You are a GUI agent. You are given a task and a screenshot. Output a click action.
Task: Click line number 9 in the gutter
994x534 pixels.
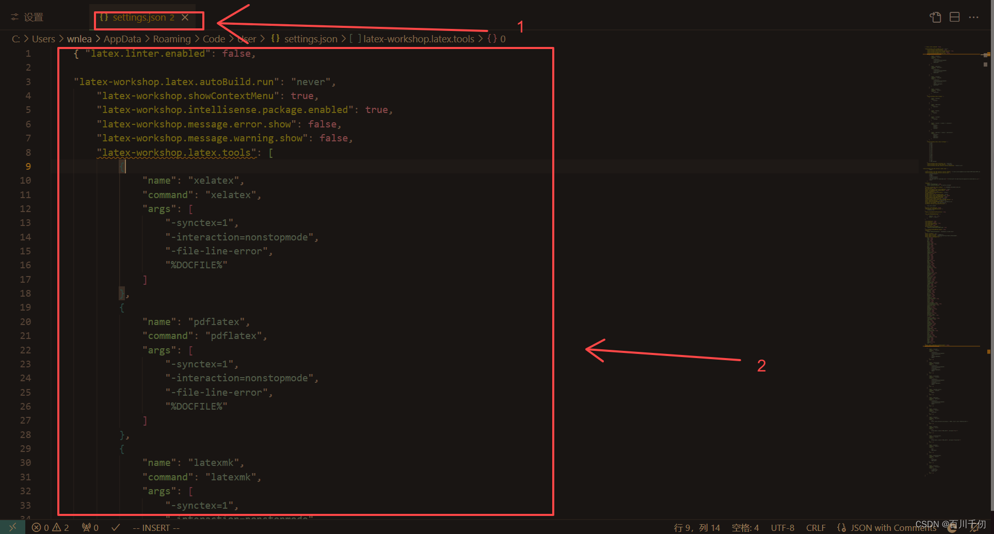coord(28,167)
